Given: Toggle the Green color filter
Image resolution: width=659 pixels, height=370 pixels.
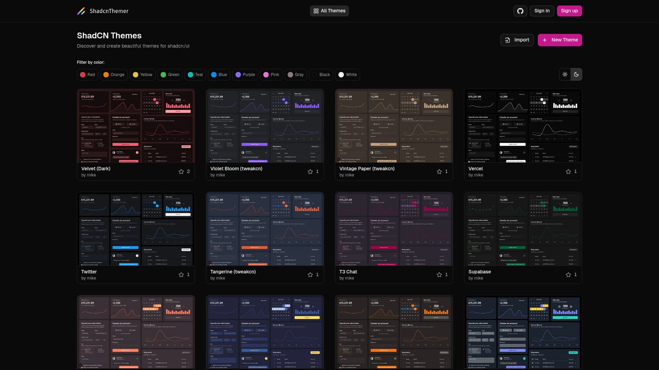Looking at the screenshot, I should point(170,75).
